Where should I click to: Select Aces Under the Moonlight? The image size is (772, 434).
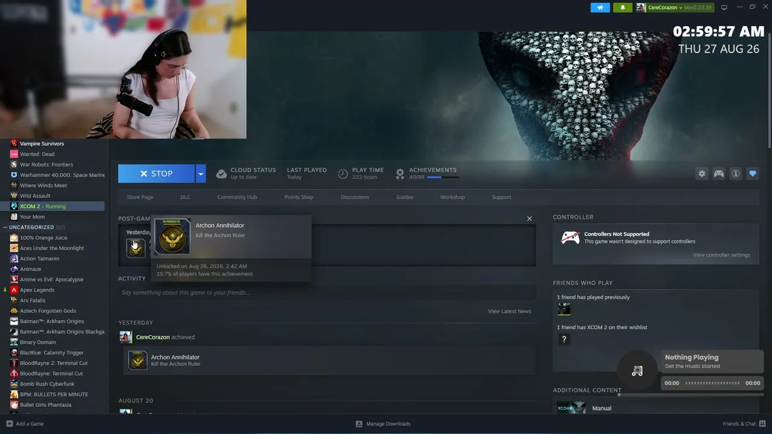[52, 248]
